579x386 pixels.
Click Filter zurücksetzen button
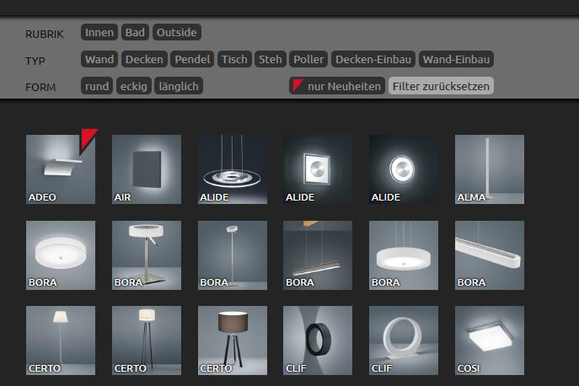point(441,86)
